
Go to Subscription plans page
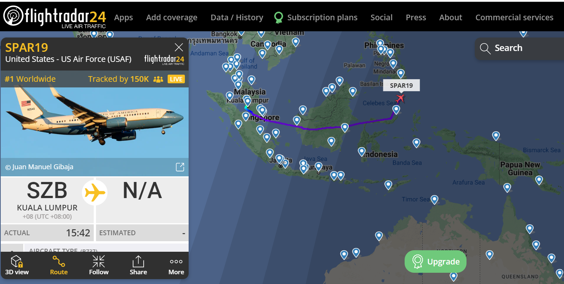pyautogui.click(x=322, y=18)
